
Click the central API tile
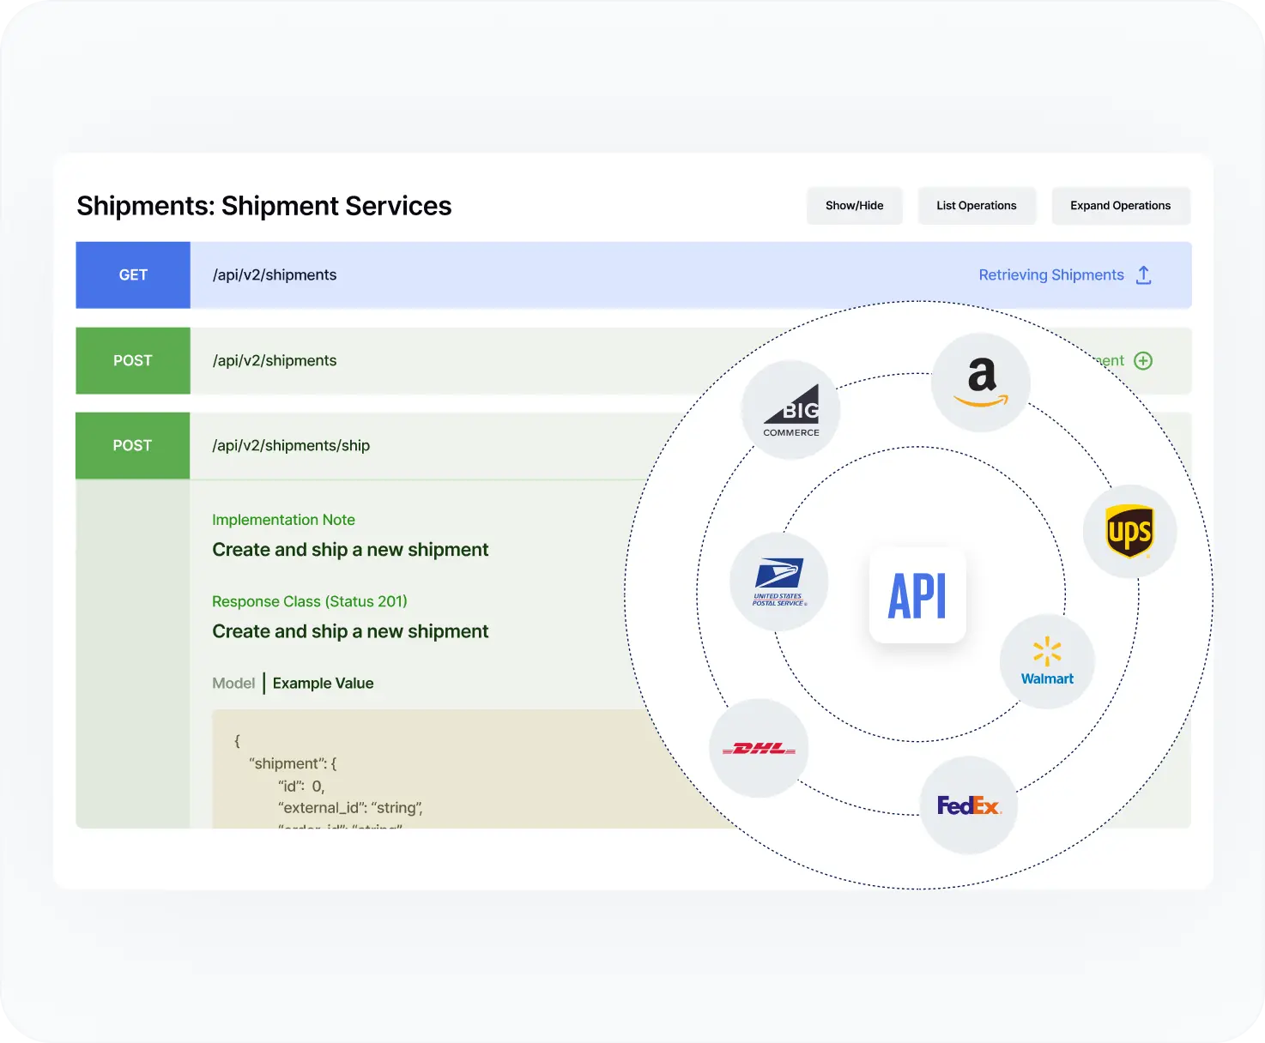[x=917, y=595]
